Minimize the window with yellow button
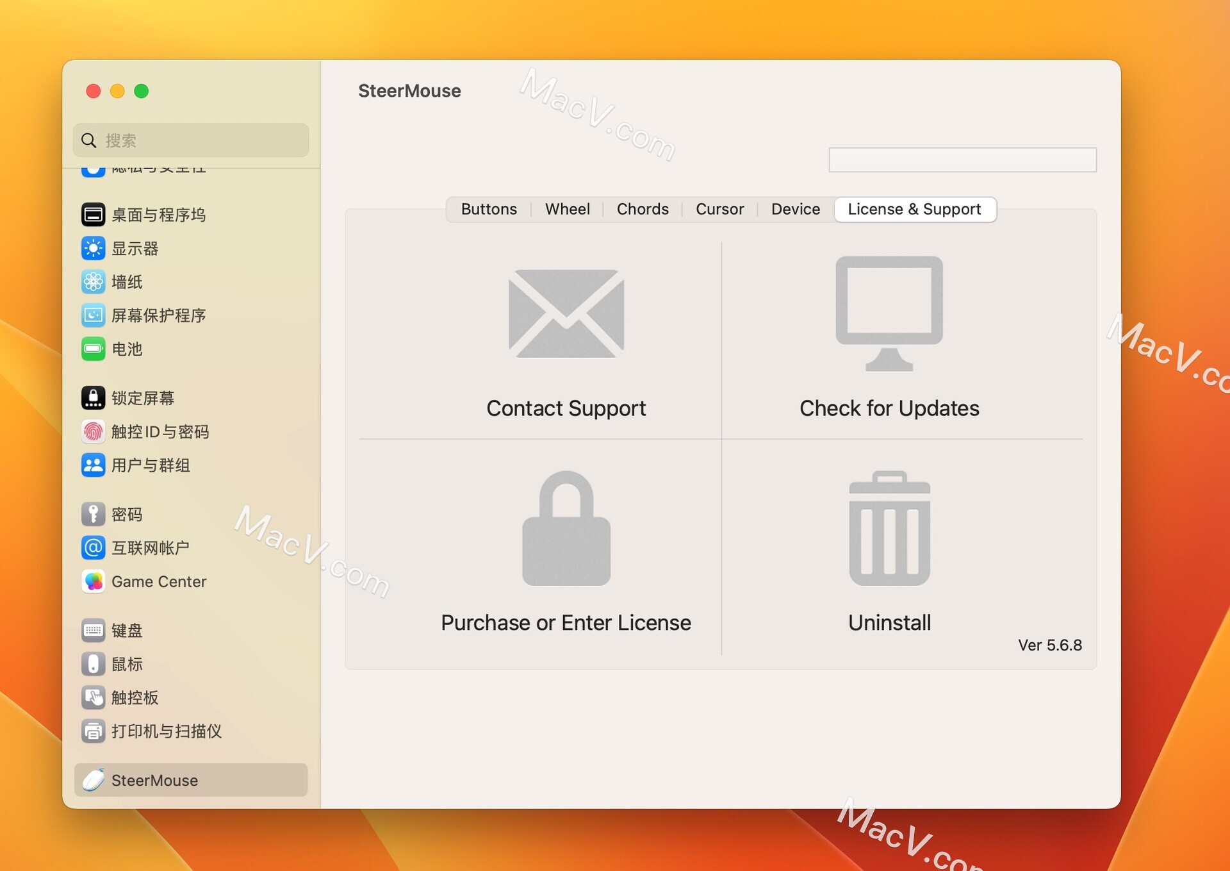The width and height of the screenshot is (1230, 871). click(117, 91)
